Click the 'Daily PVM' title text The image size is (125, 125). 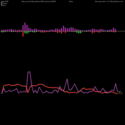click(5, 1)
